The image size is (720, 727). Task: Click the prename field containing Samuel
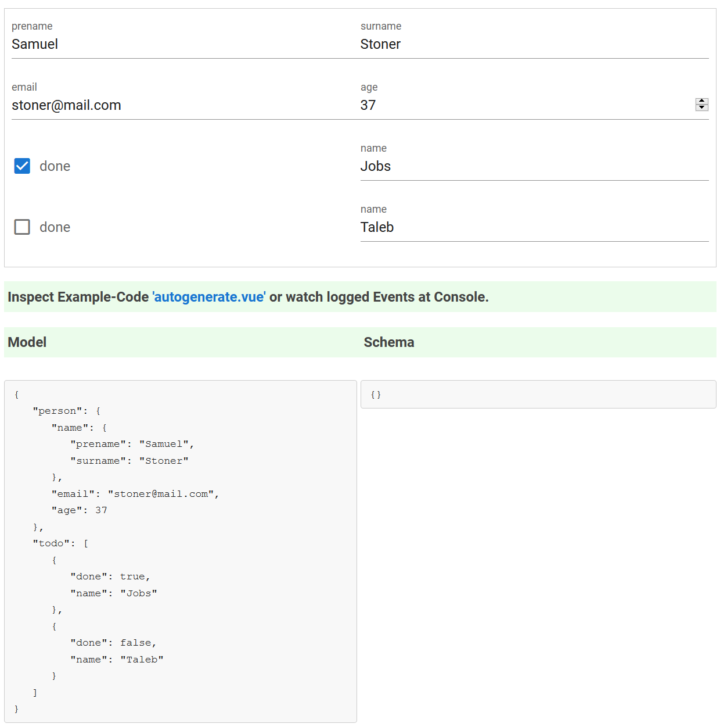coord(186,44)
